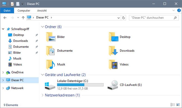
Task: Click the PC icon in the title bar
Action: tap(4, 4)
